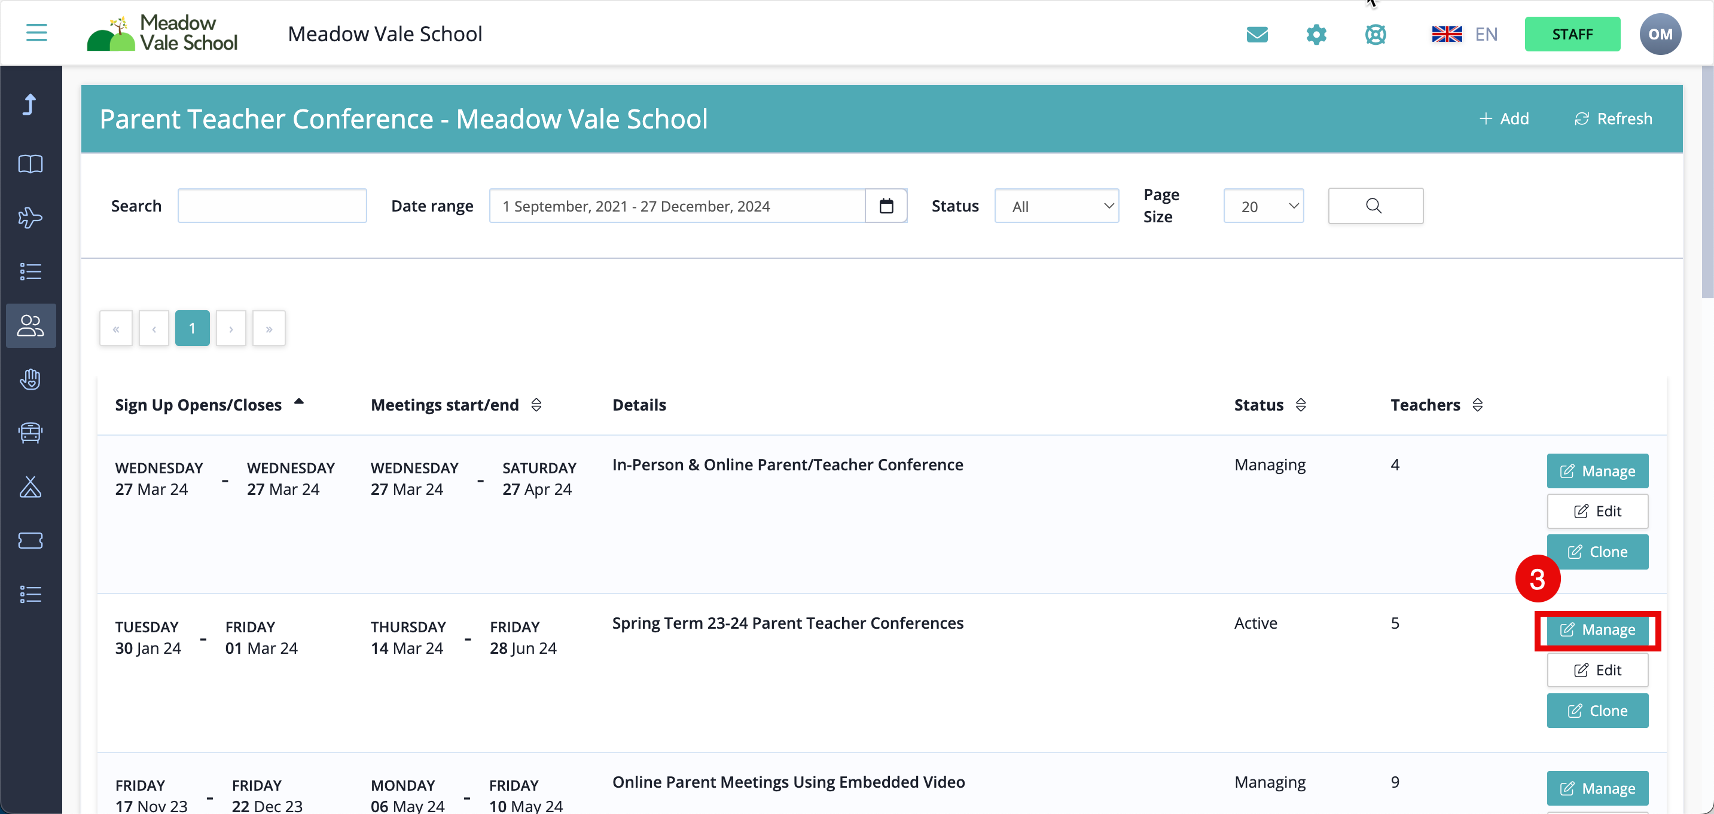The image size is (1714, 814).
Task: Select the bus icon in sidebar
Action: pyautogui.click(x=31, y=433)
